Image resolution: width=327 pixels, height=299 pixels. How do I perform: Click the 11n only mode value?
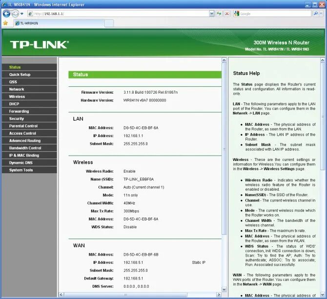pos(130,195)
